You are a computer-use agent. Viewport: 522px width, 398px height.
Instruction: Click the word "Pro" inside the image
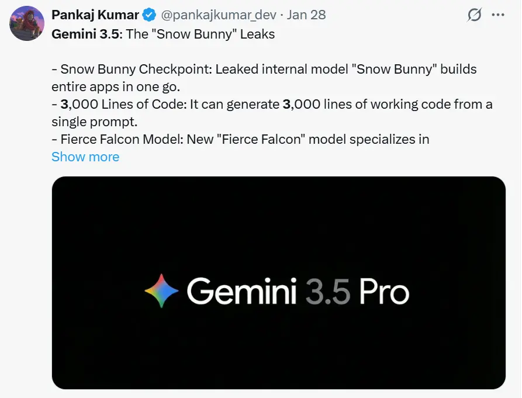tap(384, 290)
